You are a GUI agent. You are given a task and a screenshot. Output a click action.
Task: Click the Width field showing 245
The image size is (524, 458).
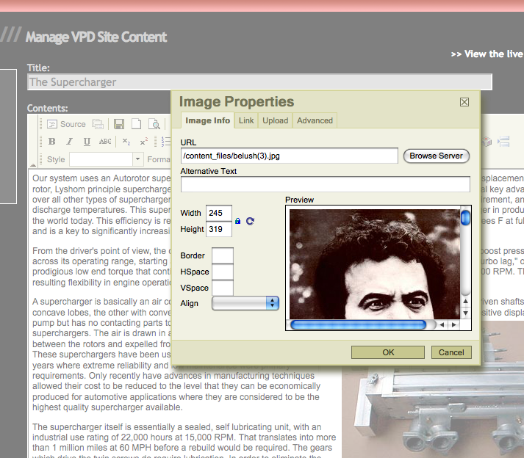tap(219, 213)
